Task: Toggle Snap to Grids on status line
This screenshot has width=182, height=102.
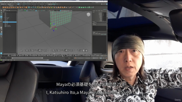Action: point(23,4)
